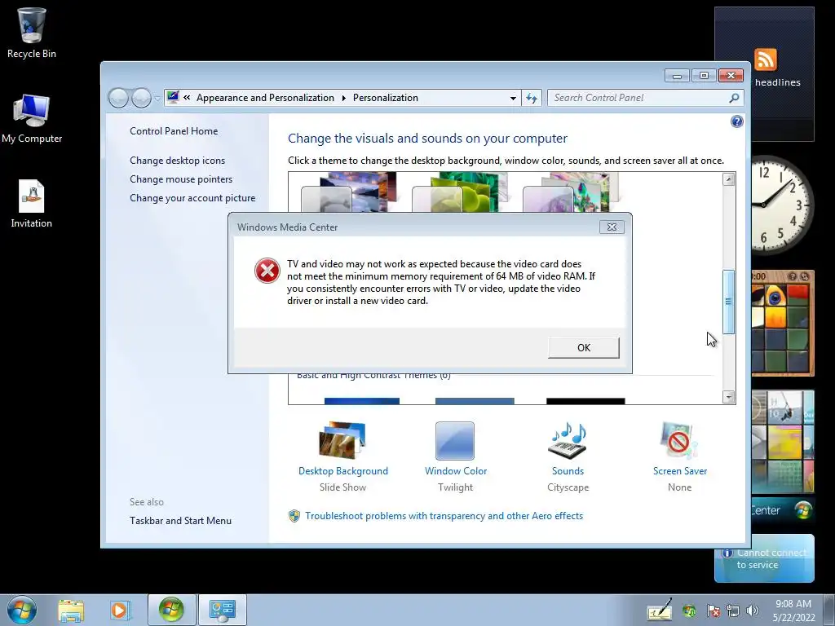Expand arrow after Appearance and Personalization breadcrumb
Screen dimensions: 835x626
pyautogui.click(x=343, y=98)
